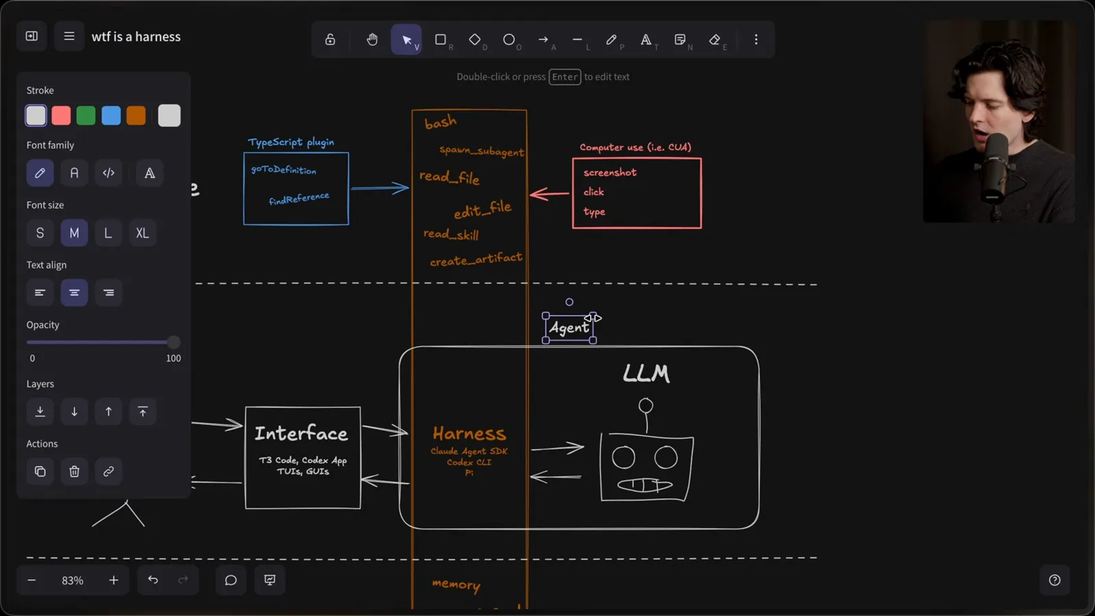
Task: Choose the green stroke color
Action: pos(86,116)
